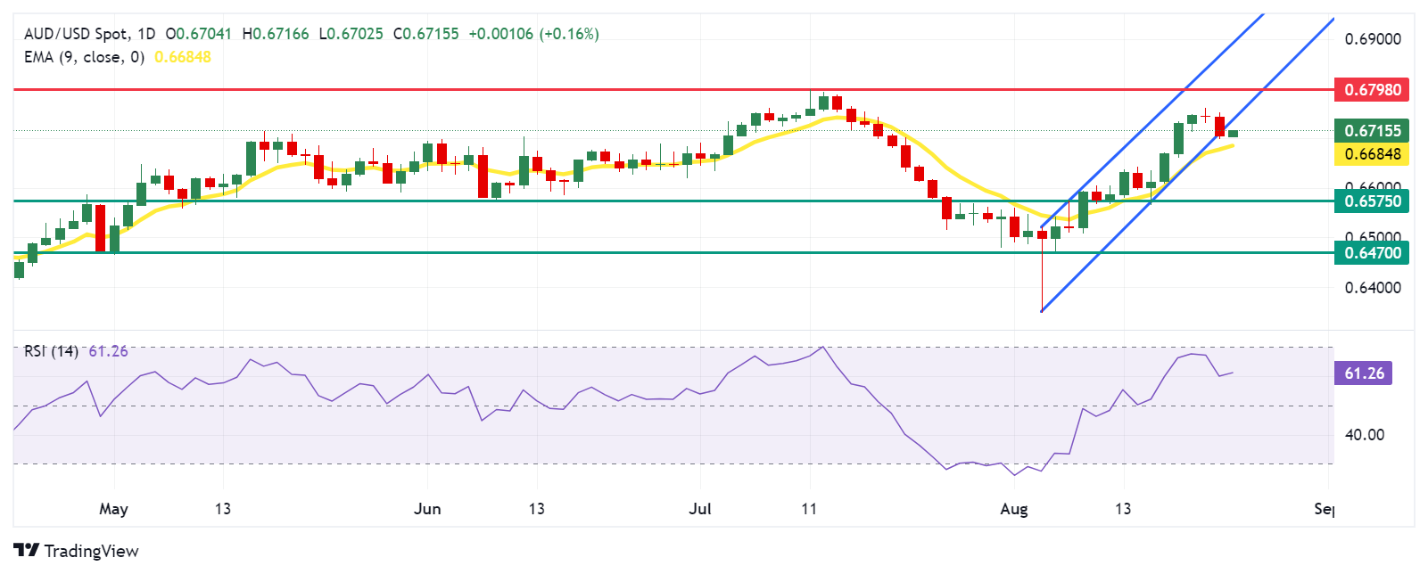Select the EMA (9, close, 0) legend

pos(84,57)
